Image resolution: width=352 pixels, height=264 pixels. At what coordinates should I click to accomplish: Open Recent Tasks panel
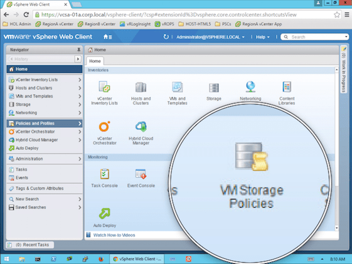[x=30, y=245]
